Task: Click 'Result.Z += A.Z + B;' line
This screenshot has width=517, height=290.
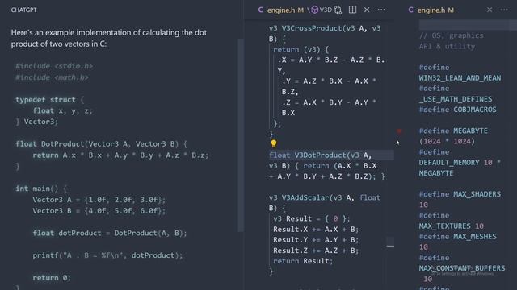Action: click(x=316, y=251)
